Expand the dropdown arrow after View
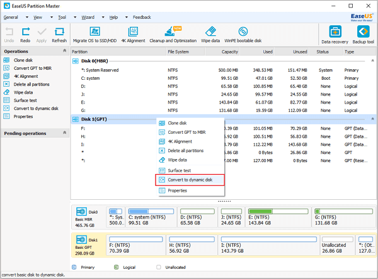Viewport: 378px width, 279px height. pyautogui.click(x=52, y=18)
